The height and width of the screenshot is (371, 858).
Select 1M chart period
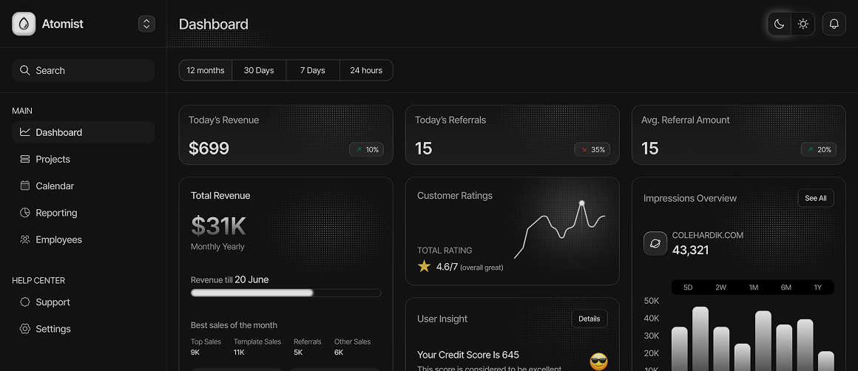point(754,287)
